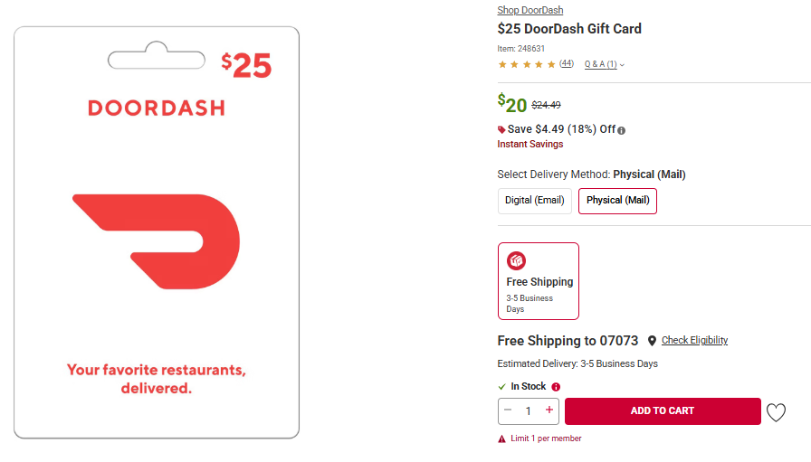This screenshot has width=811, height=462.
Task: Select Digital (Email) delivery method
Action: pos(534,201)
